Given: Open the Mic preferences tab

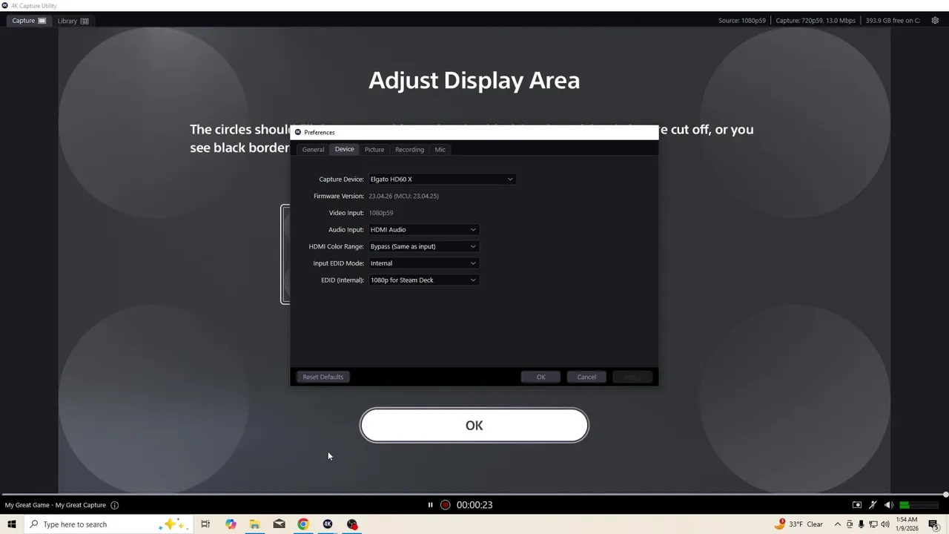Looking at the screenshot, I should [440, 150].
